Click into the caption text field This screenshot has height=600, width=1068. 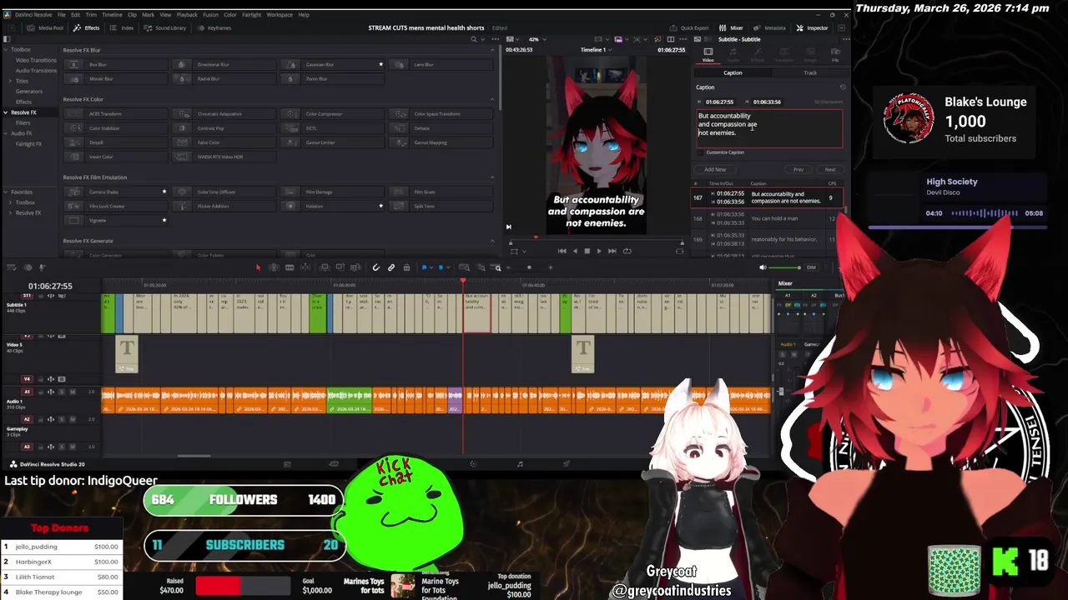click(769, 128)
